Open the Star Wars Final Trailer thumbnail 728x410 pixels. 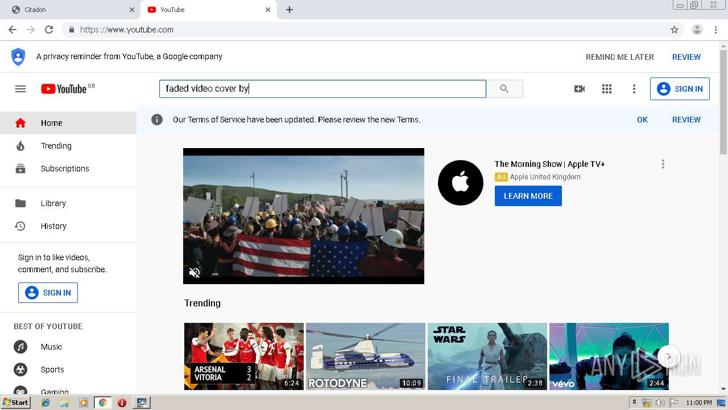click(487, 356)
